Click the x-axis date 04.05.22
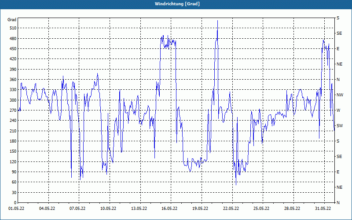The height and width of the screenshot is (220, 352). pyautogui.click(x=47, y=209)
